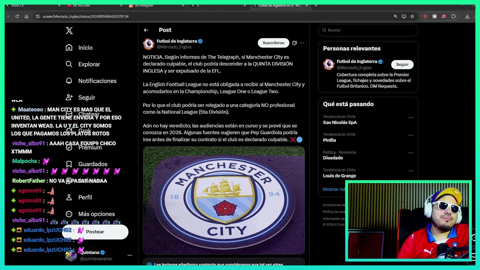The width and height of the screenshot is (480, 270).
Task: Go back with the Post arrow
Action: [x=146, y=30]
